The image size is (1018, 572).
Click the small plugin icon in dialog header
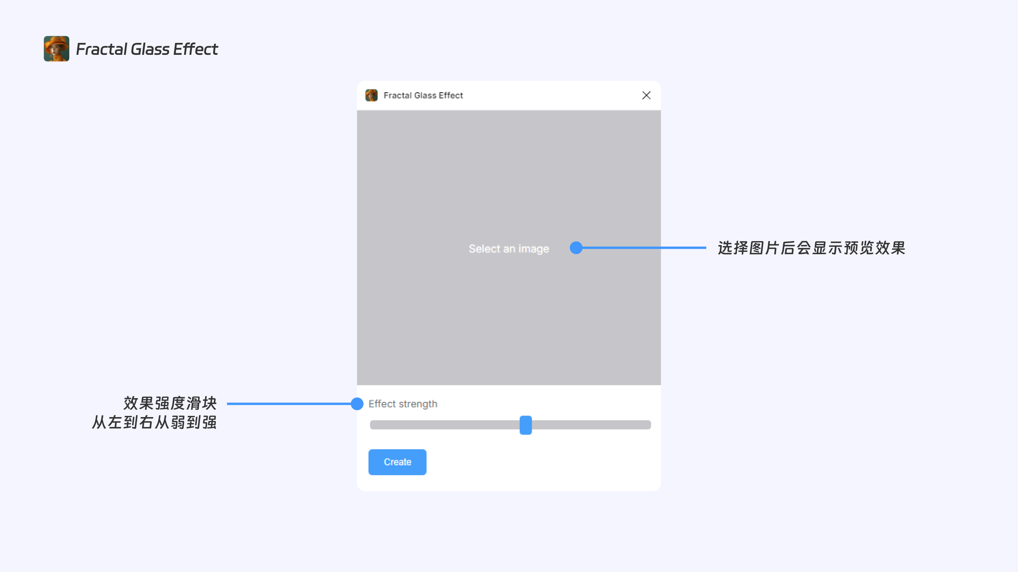point(371,95)
